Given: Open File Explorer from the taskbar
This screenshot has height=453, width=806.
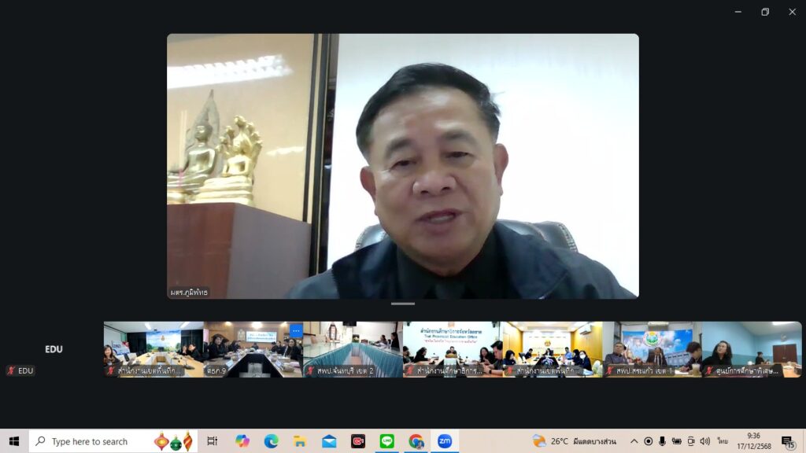Looking at the screenshot, I should tap(300, 441).
